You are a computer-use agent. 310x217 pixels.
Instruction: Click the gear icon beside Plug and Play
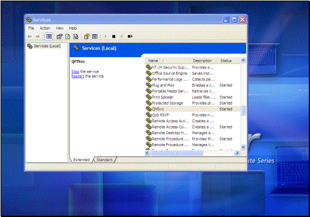(x=148, y=85)
